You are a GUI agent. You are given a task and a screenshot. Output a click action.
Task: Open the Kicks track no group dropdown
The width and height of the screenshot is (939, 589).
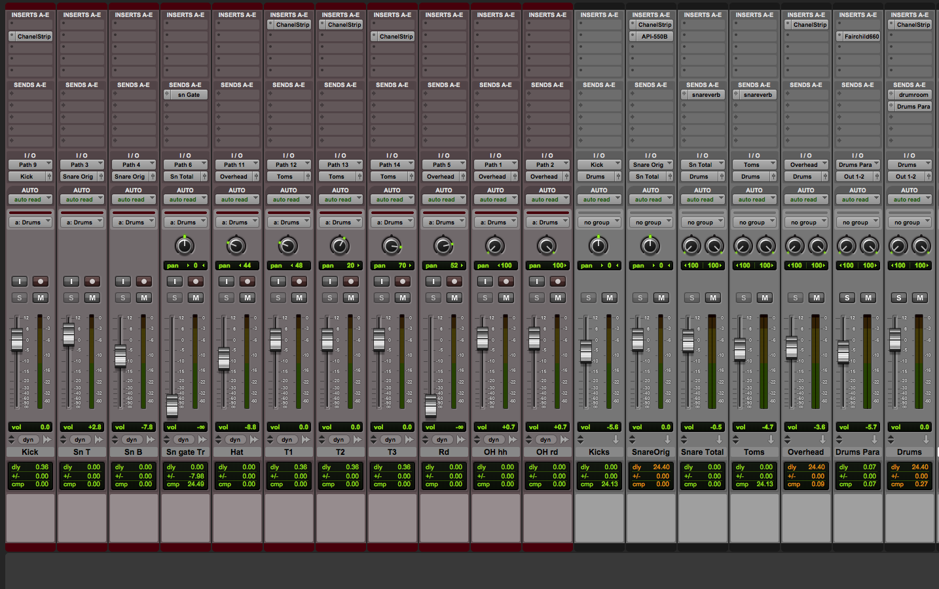click(599, 223)
